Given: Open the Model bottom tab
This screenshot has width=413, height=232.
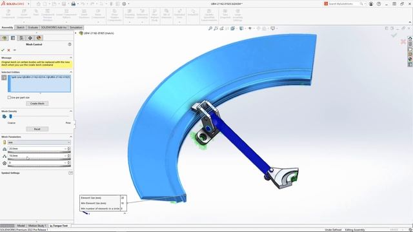Looking at the screenshot, I should pyautogui.click(x=21, y=226).
